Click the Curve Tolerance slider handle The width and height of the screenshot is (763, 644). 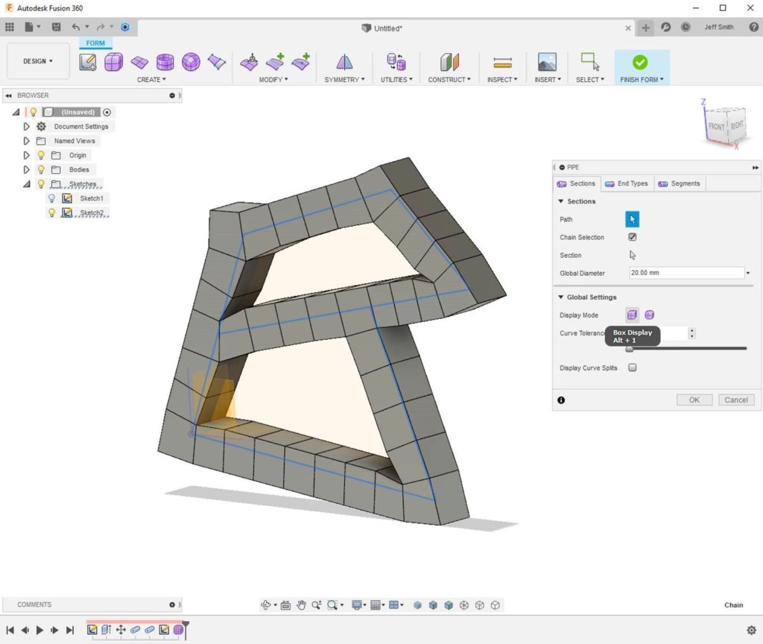coord(629,349)
